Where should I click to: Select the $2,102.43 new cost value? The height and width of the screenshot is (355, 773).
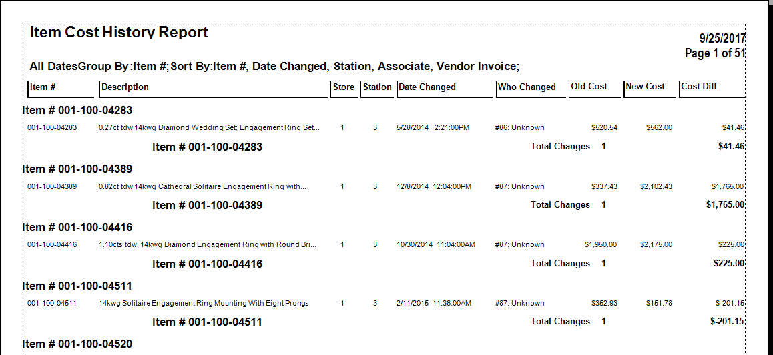point(656,186)
